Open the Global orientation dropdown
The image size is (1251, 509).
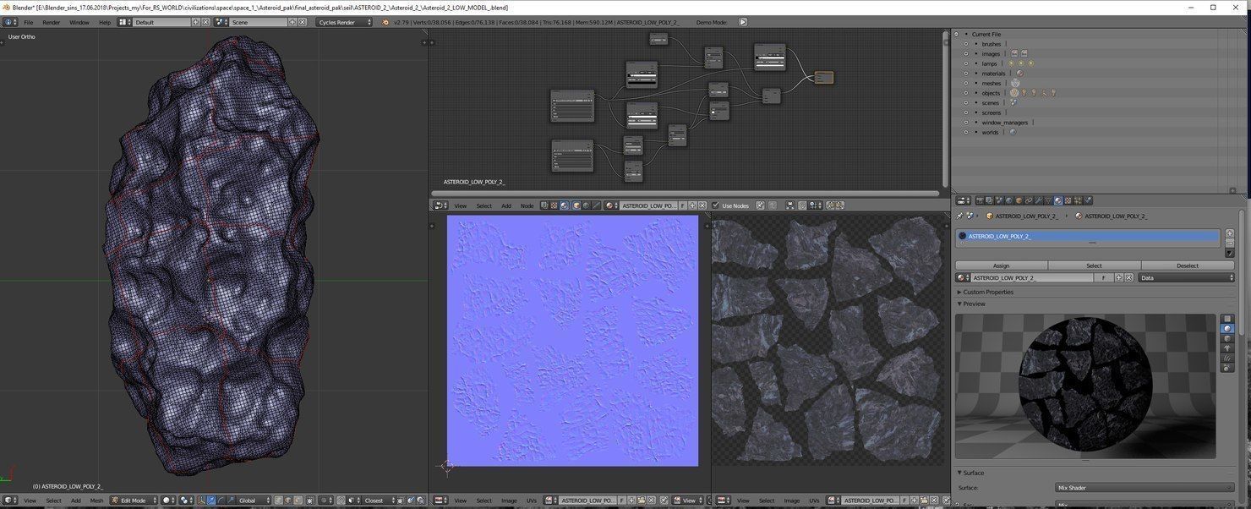(x=254, y=501)
